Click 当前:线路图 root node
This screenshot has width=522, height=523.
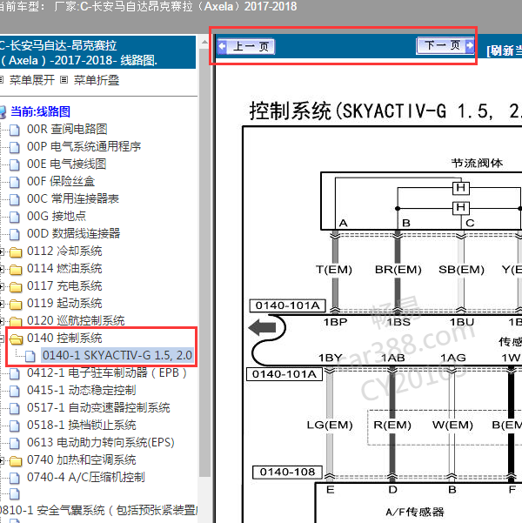tap(40, 111)
